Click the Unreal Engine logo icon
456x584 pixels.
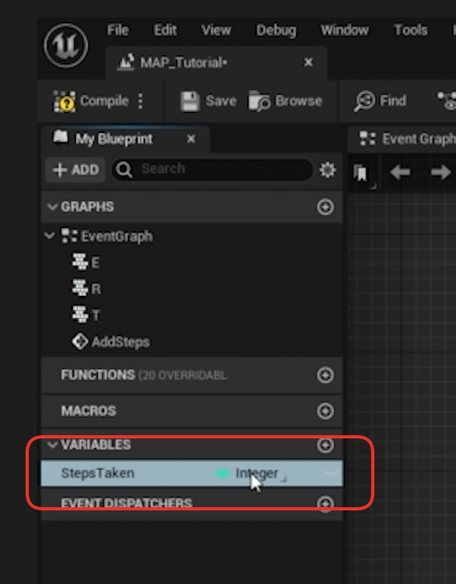66,46
